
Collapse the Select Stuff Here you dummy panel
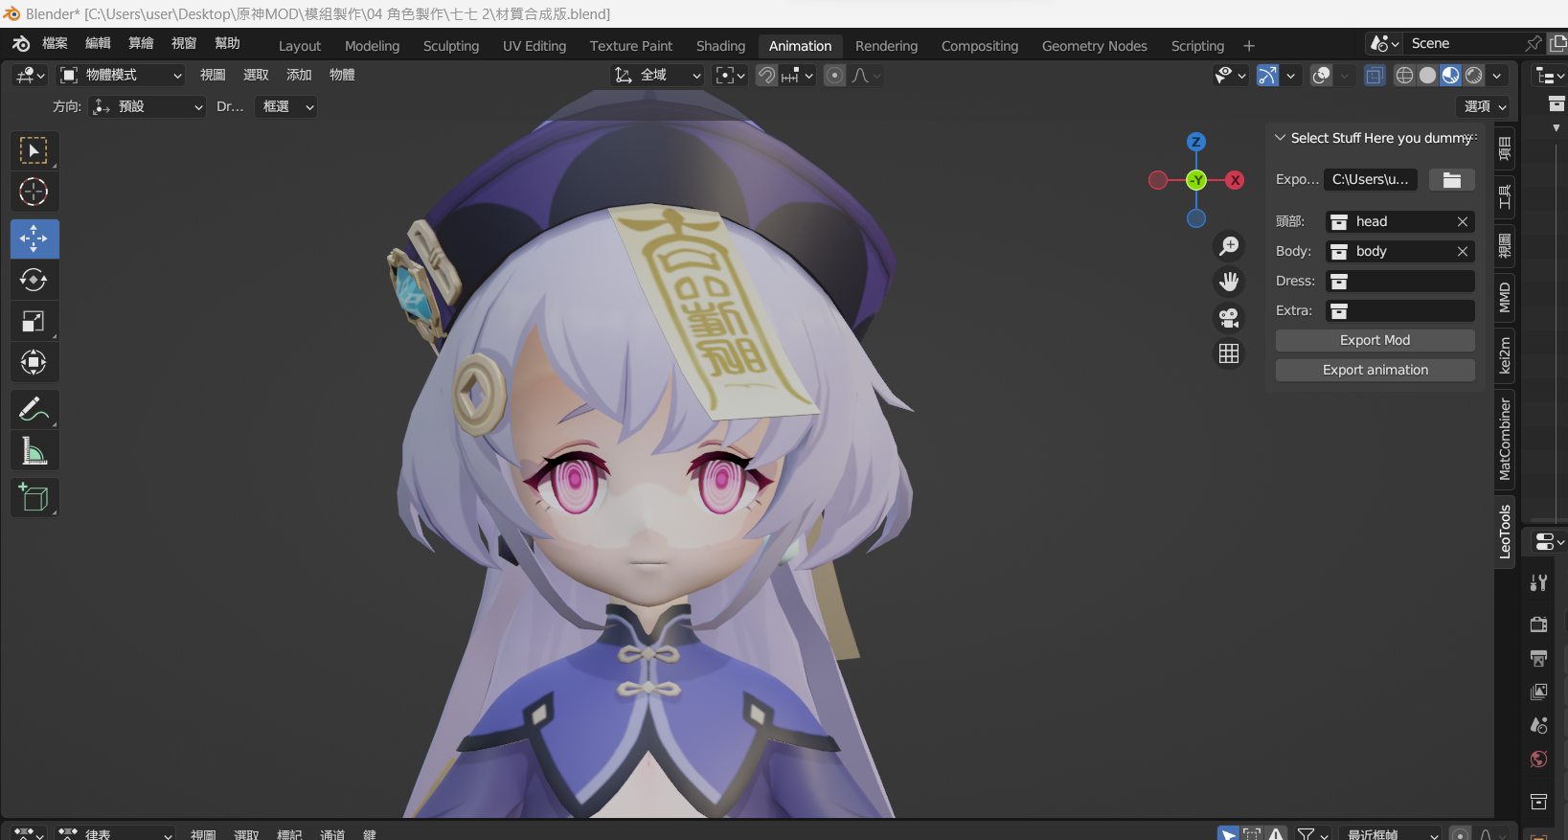click(1280, 138)
